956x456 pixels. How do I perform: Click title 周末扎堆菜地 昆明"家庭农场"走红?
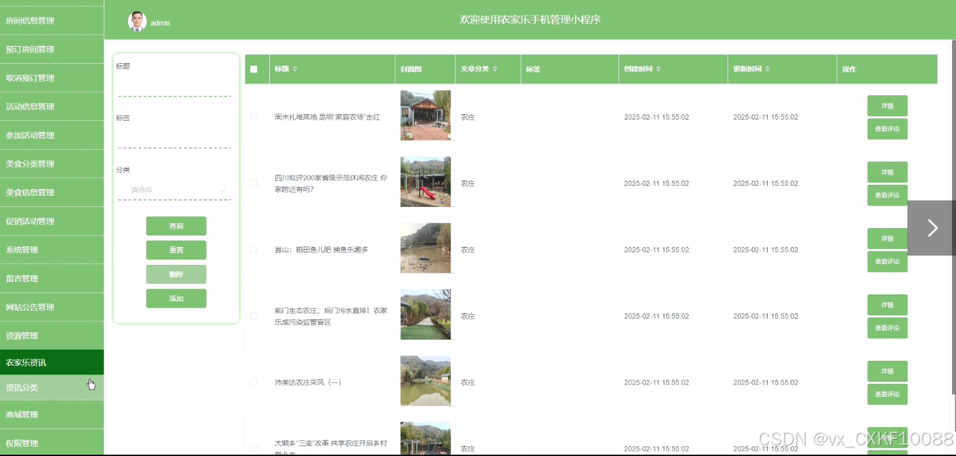[327, 117]
